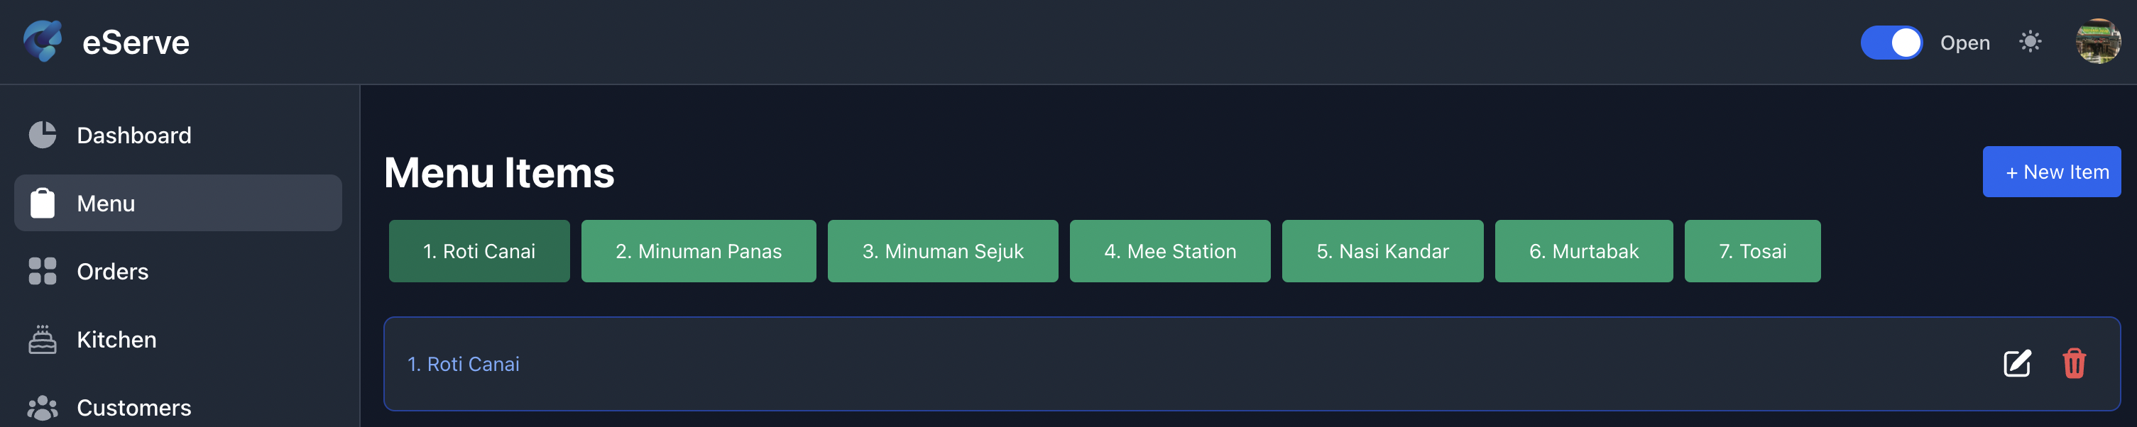Click the Roti Canai category row link
Viewport: 2137px width, 427px height.
coord(464,364)
